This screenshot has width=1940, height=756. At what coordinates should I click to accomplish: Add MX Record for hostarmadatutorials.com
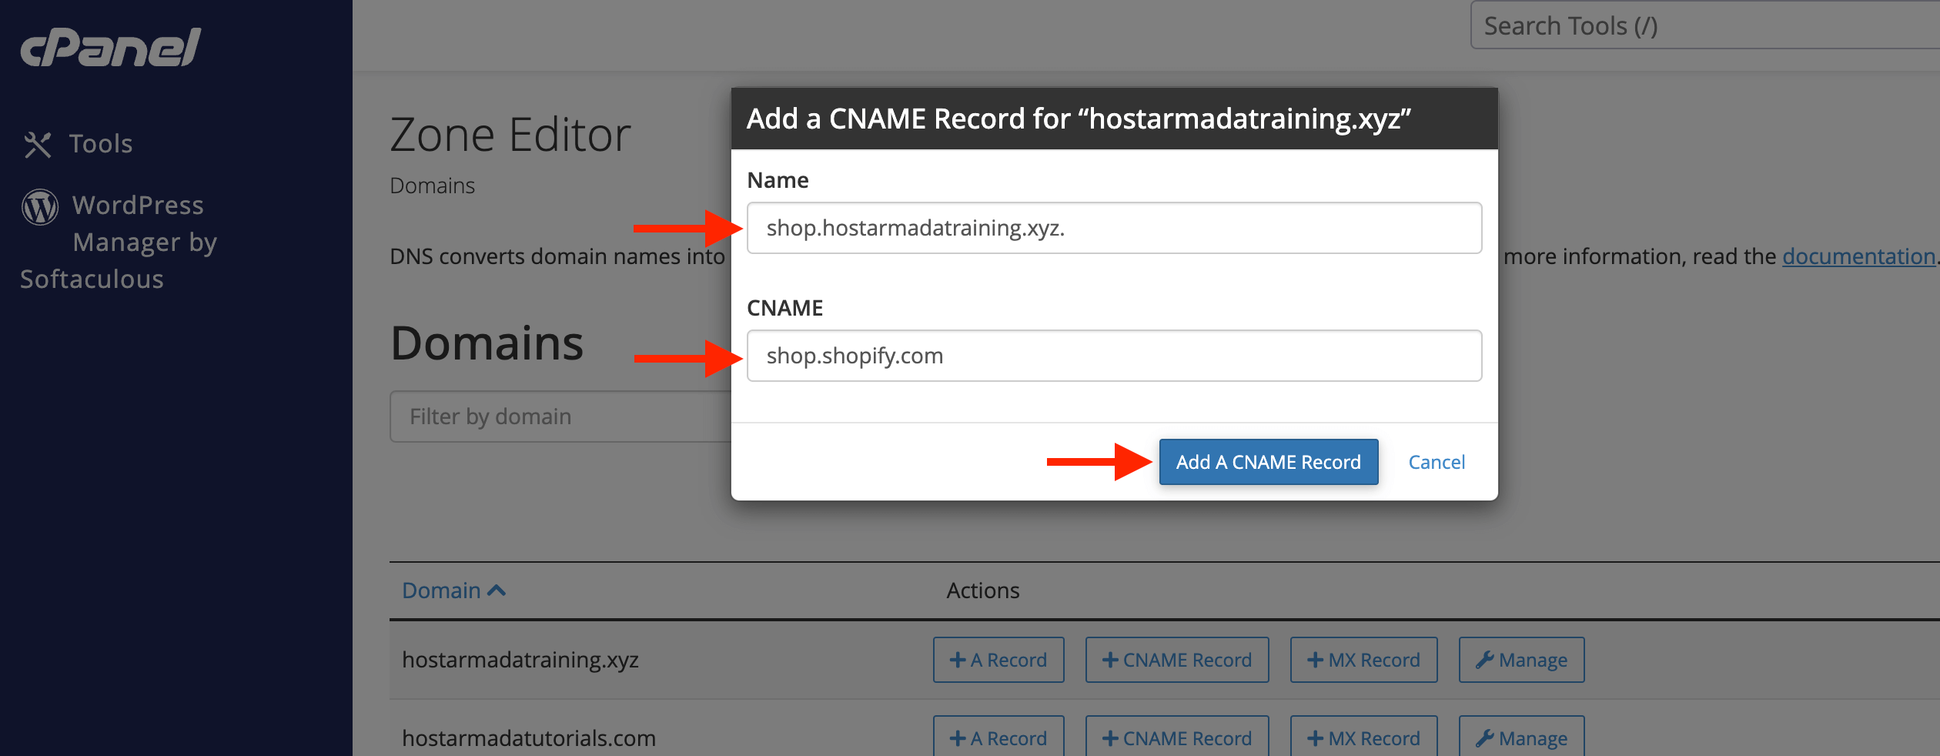point(1363,738)
